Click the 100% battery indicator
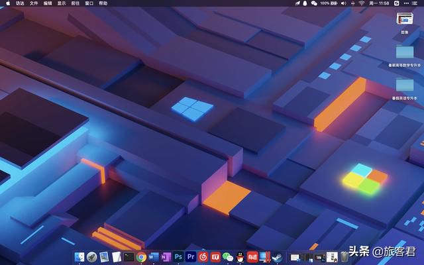 [329, 3]
